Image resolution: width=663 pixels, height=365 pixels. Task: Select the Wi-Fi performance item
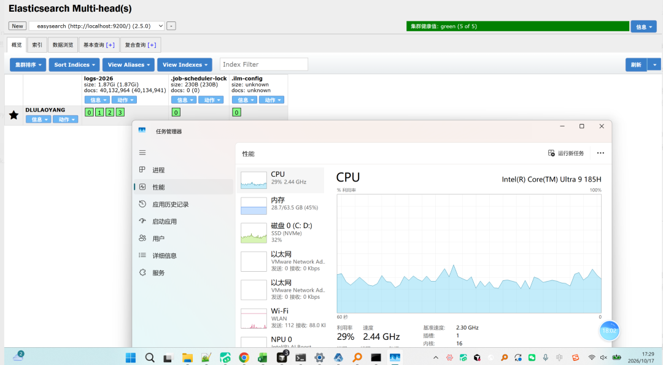(x=281, y=319)
